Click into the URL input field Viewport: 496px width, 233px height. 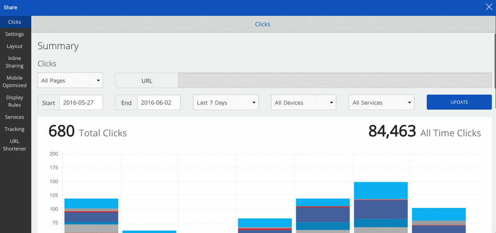335,80
